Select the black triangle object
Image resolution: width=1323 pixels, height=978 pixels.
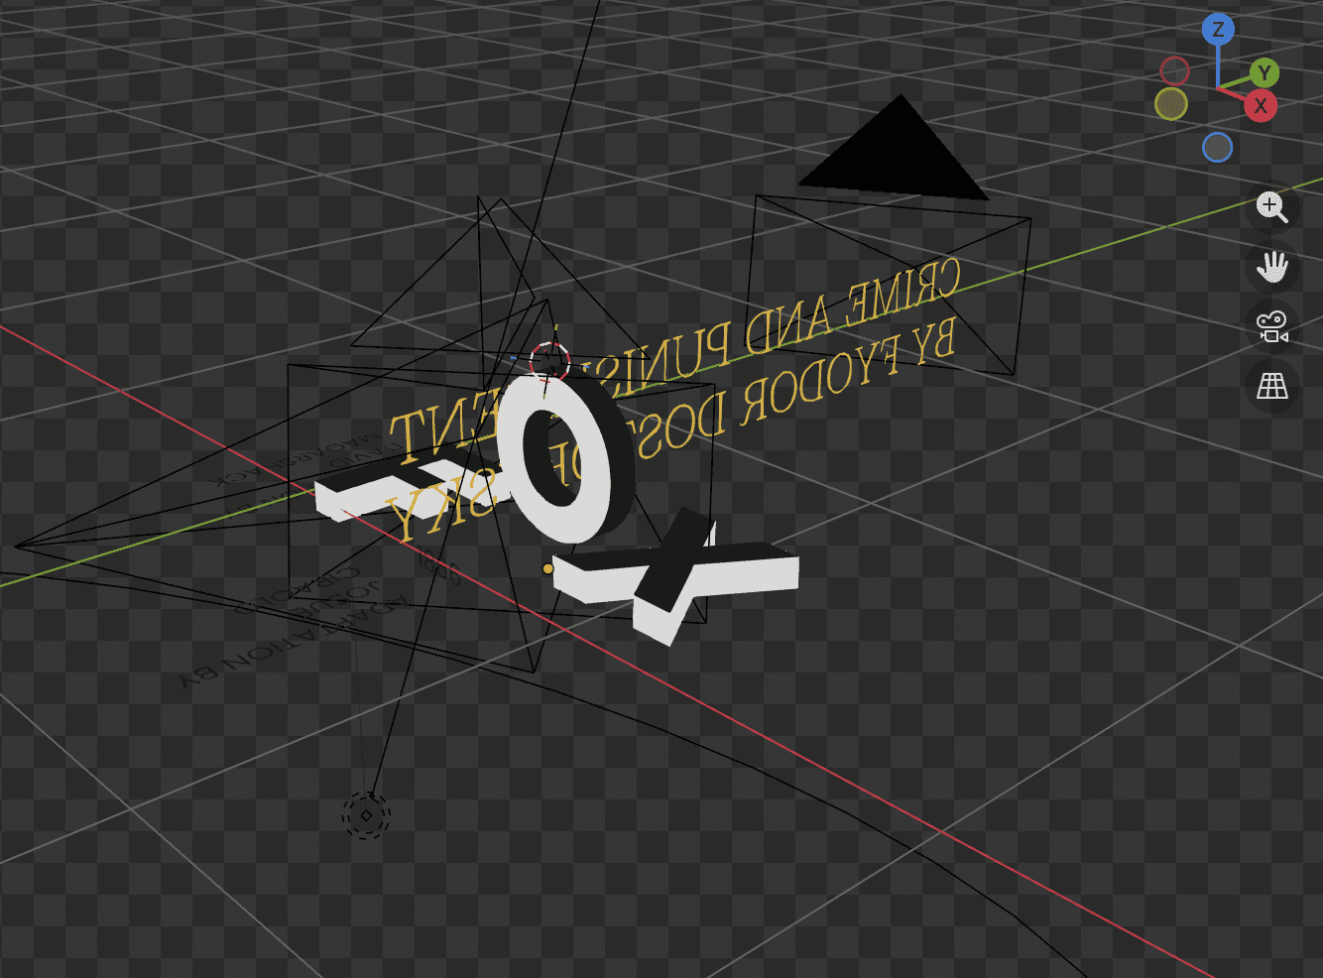coord(895,149)
